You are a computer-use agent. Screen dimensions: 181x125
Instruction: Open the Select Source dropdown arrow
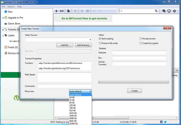[90, 40]
